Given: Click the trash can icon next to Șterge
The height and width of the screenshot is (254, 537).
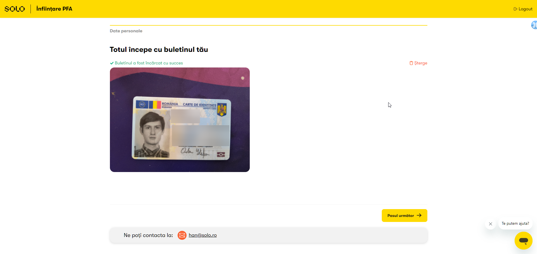Looking at the screenshot, I should 411,63.
